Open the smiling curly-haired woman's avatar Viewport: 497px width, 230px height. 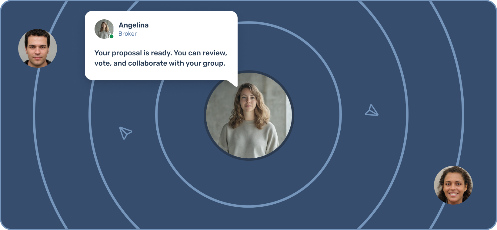453,185
